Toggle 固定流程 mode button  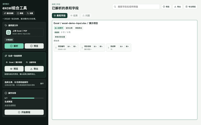[9, 13]
